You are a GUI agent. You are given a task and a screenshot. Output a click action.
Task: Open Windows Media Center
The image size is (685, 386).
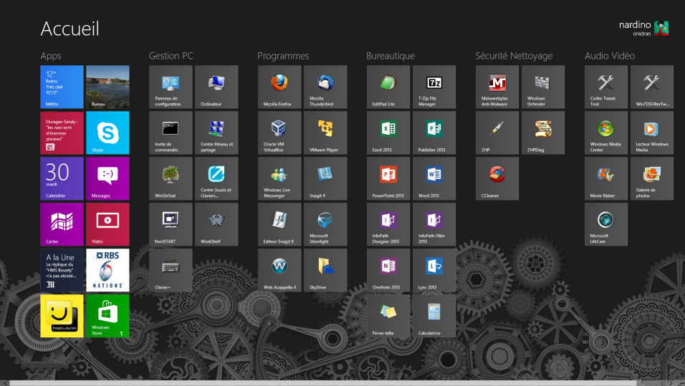606,133
